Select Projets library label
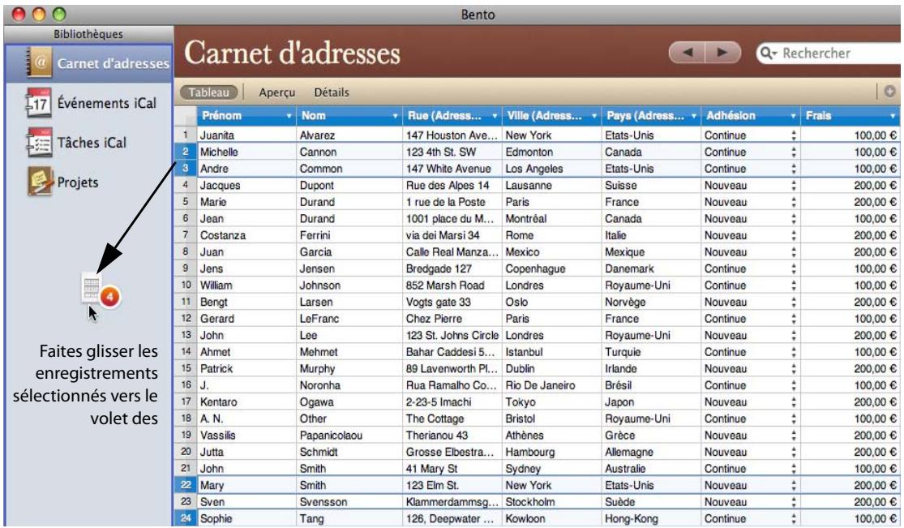 [78, 182]
